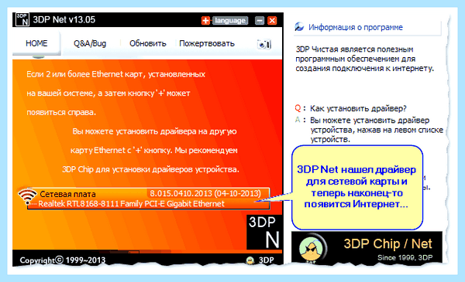Open the Пожертвовать tab
465x282 pixels.
point(207,43)
